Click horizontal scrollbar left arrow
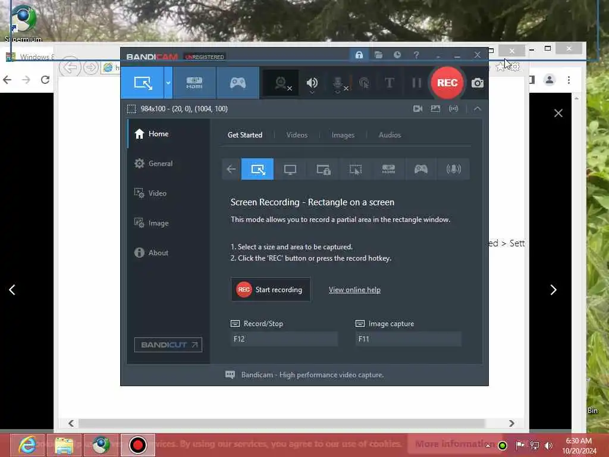609x457 pixels. (x=71, y=423)
